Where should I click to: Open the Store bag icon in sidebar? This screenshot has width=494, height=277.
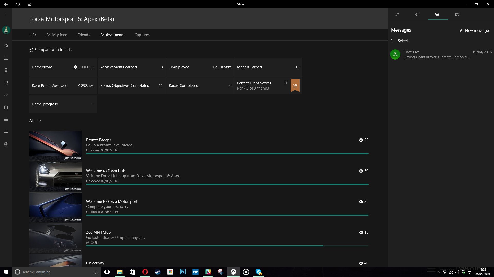6,107
